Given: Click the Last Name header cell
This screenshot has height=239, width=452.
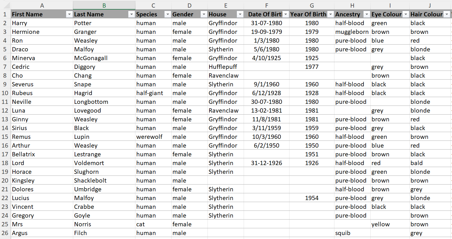Looking at the screenshot, I should tap(104, 14).
